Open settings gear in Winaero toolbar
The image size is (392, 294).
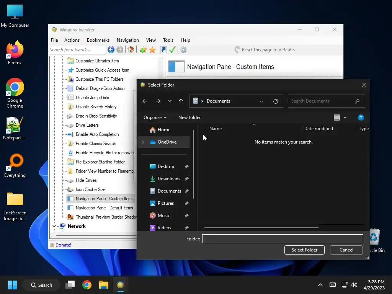(183, 50)
